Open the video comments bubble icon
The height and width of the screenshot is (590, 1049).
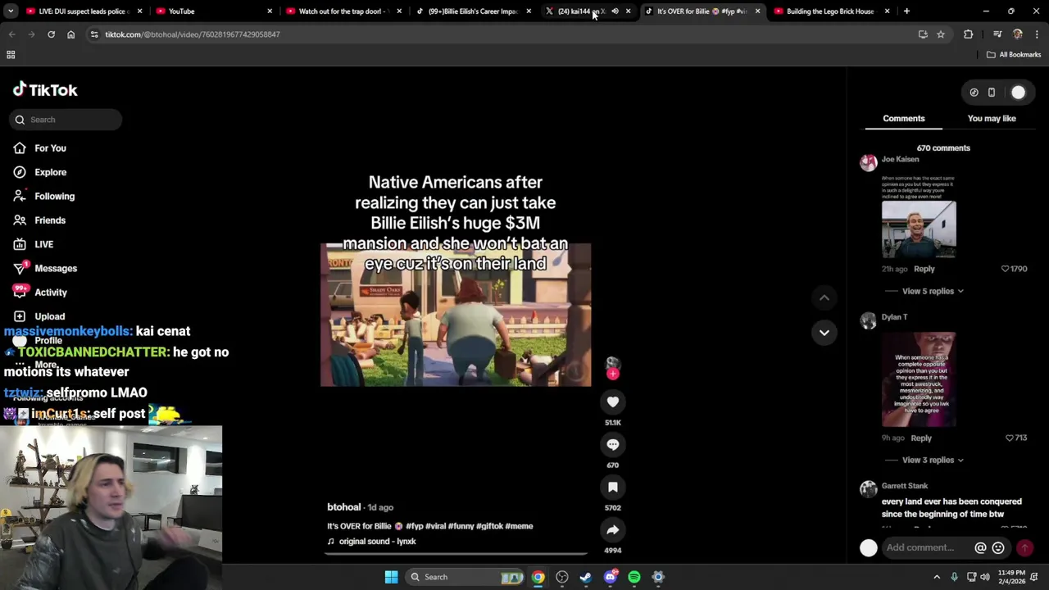(612, 444)
